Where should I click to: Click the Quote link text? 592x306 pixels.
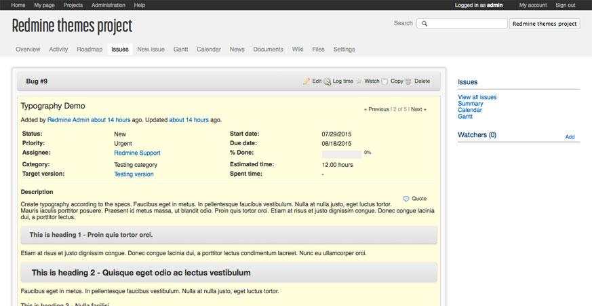[x=419, y=199]
